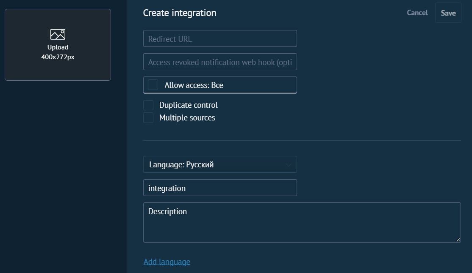
Task: Enable the Duplicate control checkbox
Action: pyautogui.click(x=148, y=105)
